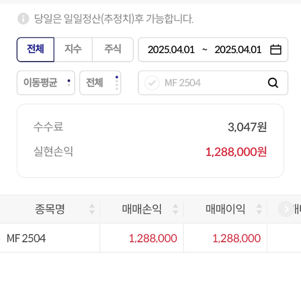Screen dimensions: 301x301
Task: Open the 전체 filter dropdown
Action: 100,83
